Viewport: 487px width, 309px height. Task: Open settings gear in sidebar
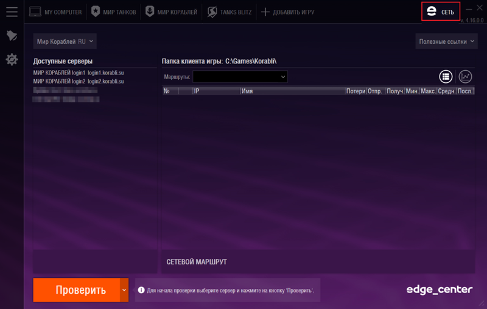[x=12, y=59]
